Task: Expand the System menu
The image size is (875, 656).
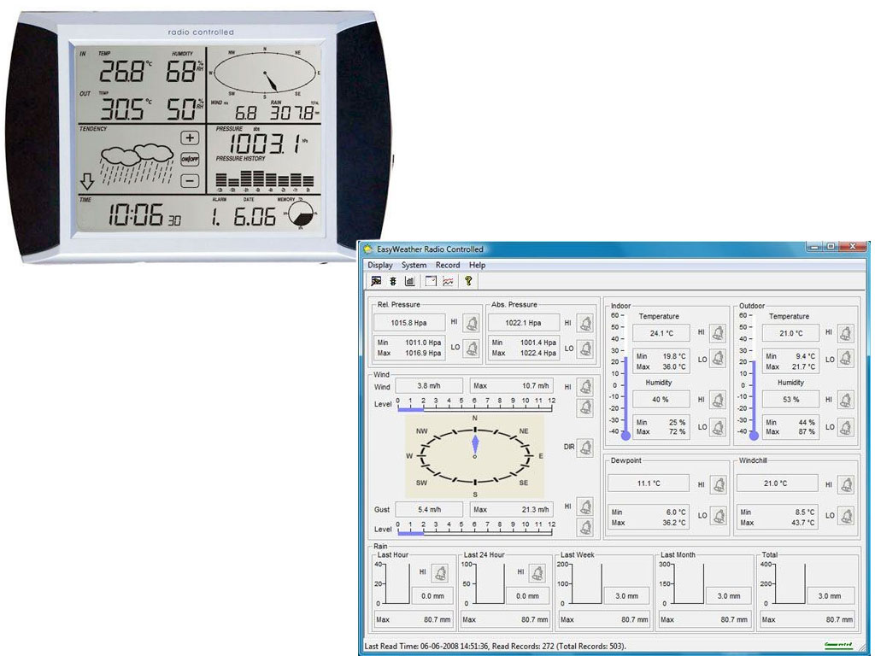Action: [414, 265]
